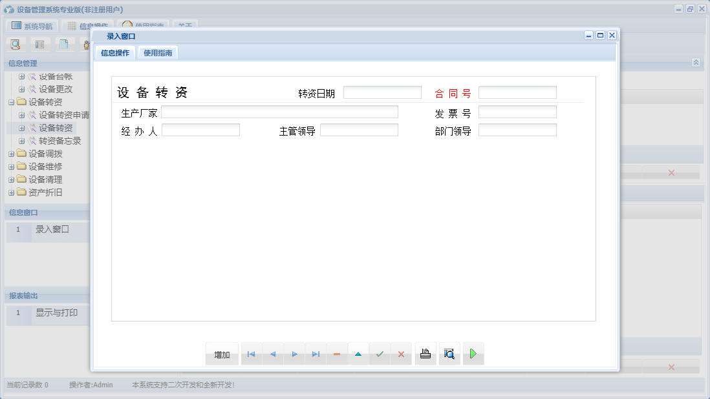Viewport: 710px width, 399px height.
Task: Click the 操作者:Admin status bar text
Action: click(x=91, y=385)
